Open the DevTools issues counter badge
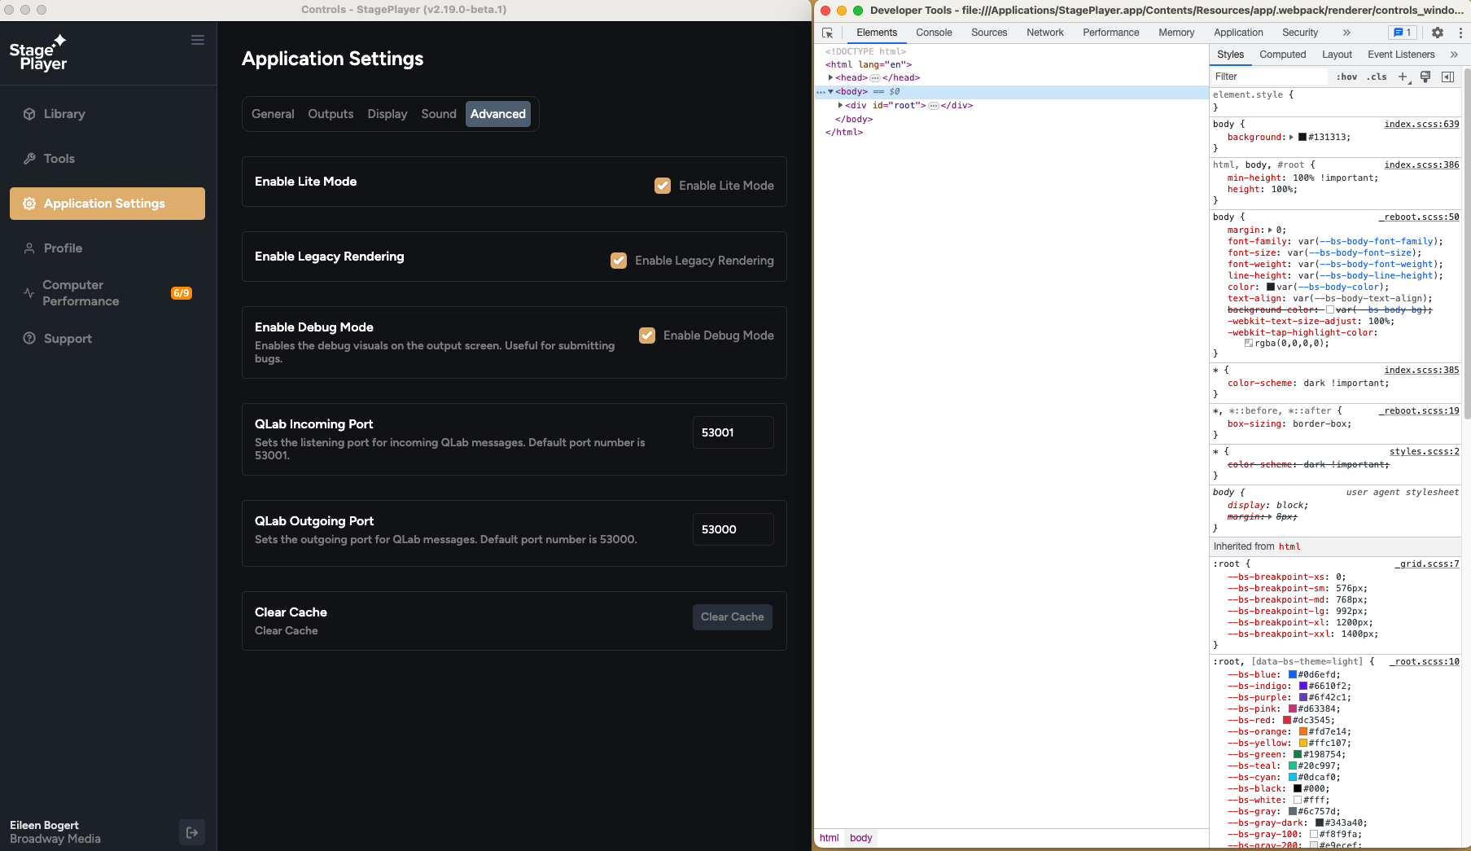Screen dimensions: 1471x851 pos(1402,33)
